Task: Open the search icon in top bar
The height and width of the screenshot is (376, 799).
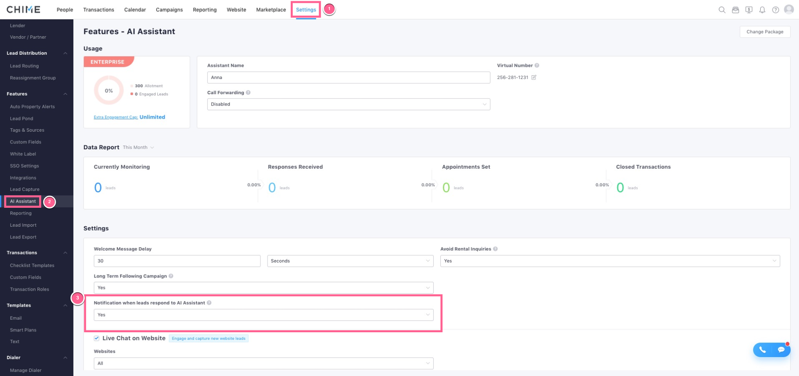Action: point(722,10)
